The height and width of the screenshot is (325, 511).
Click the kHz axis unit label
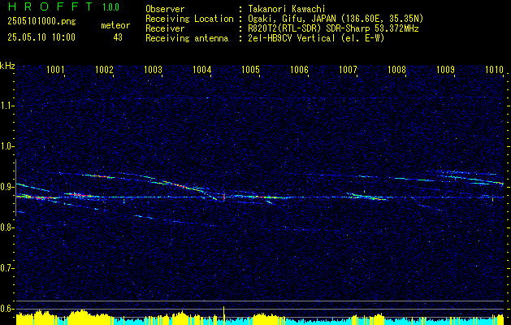(7, 66)
